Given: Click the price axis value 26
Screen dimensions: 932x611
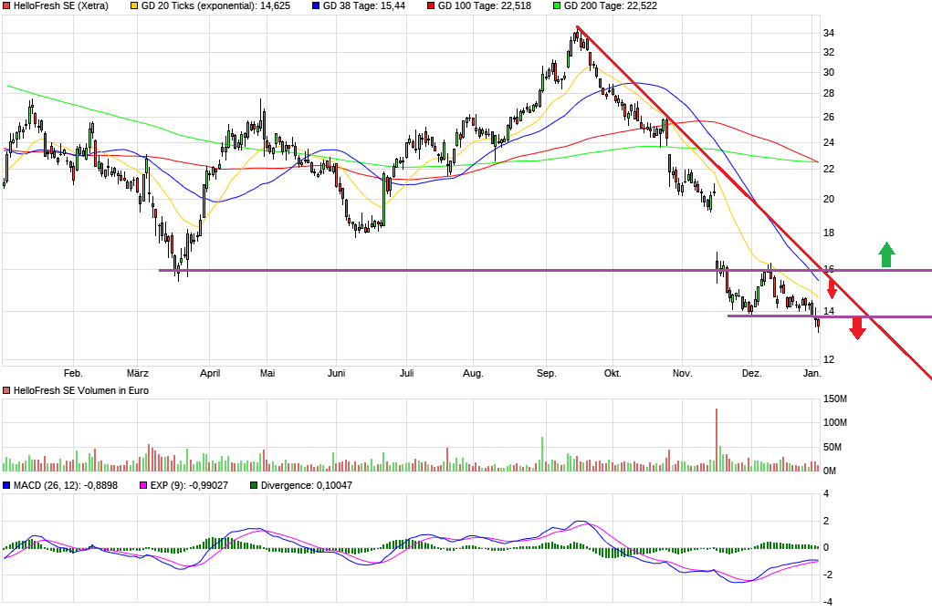Looking at the screenshot, I should click(x=829, y=117).
